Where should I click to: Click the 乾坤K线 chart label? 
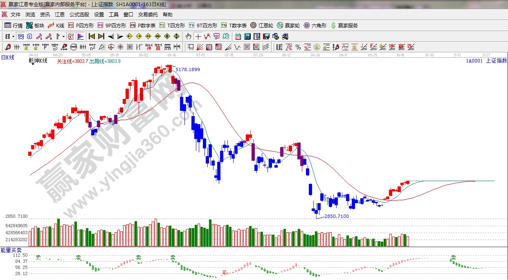[38, 61]
